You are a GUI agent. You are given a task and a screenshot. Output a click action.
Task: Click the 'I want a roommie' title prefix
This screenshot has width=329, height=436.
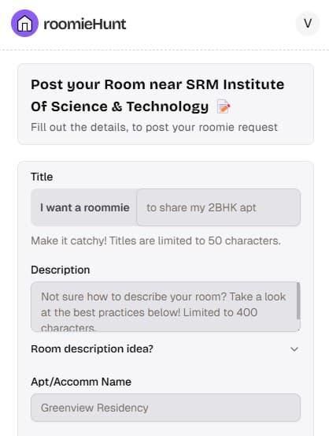pos(85,207)
